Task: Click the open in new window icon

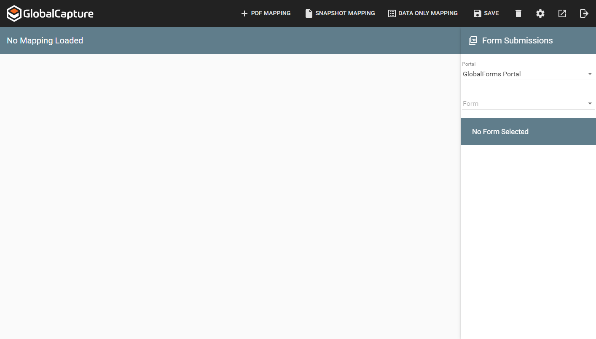Action: tap(562, 13)
